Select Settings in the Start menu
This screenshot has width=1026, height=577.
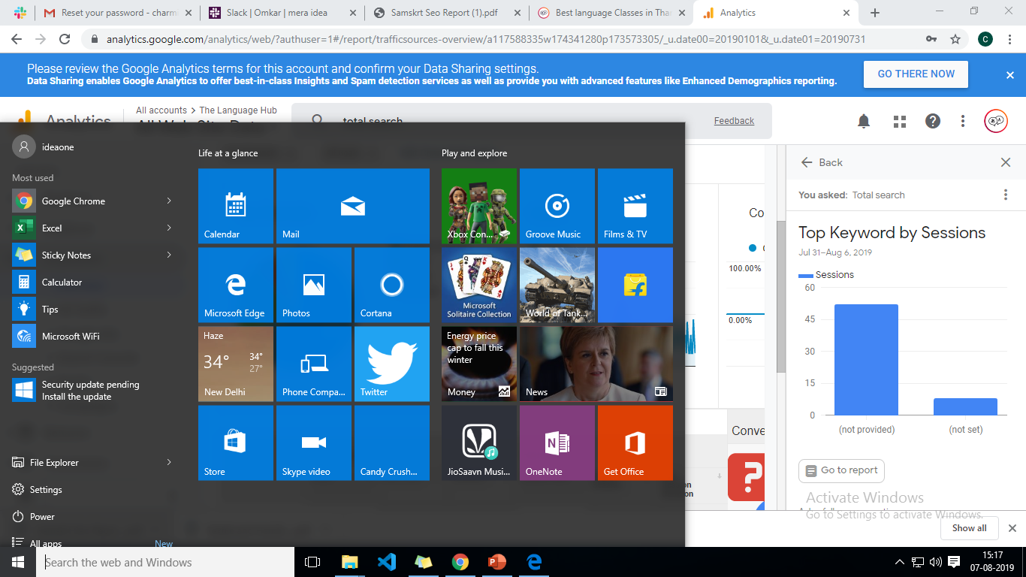46,489
